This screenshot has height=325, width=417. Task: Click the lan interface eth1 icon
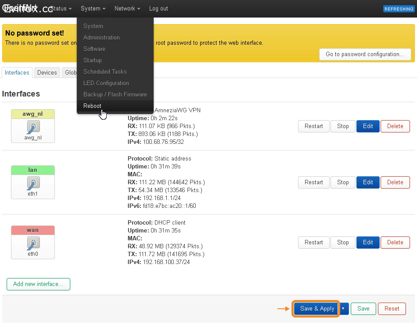[x=33, y=183]
